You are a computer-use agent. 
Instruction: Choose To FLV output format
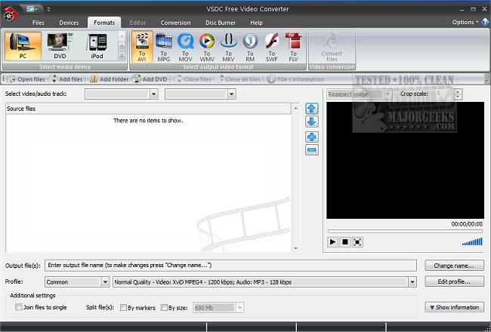tap(293, 47)
